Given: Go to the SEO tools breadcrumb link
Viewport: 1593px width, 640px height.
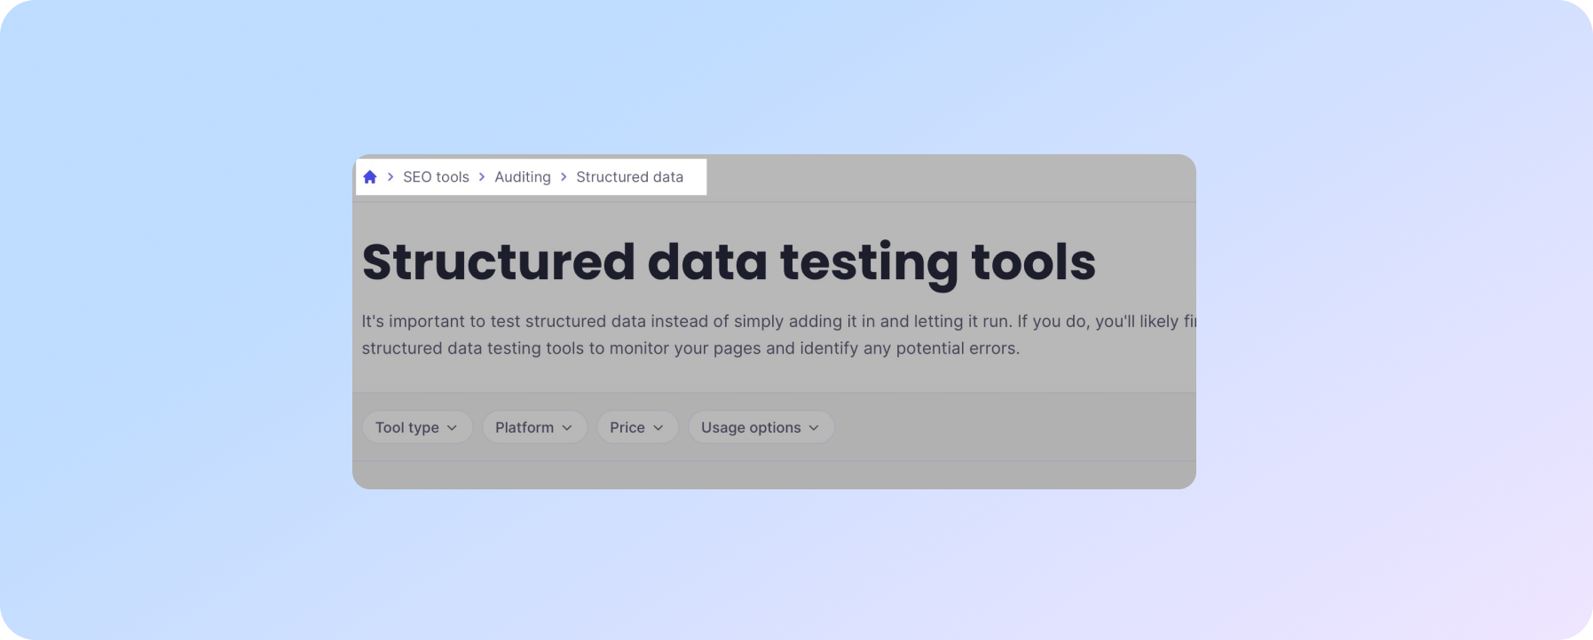Looking at the screenshot, I should (x=436, y=177).
